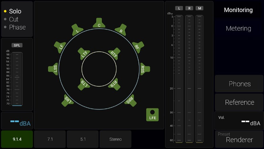Switch to the Metering tab

click(238, 28)
